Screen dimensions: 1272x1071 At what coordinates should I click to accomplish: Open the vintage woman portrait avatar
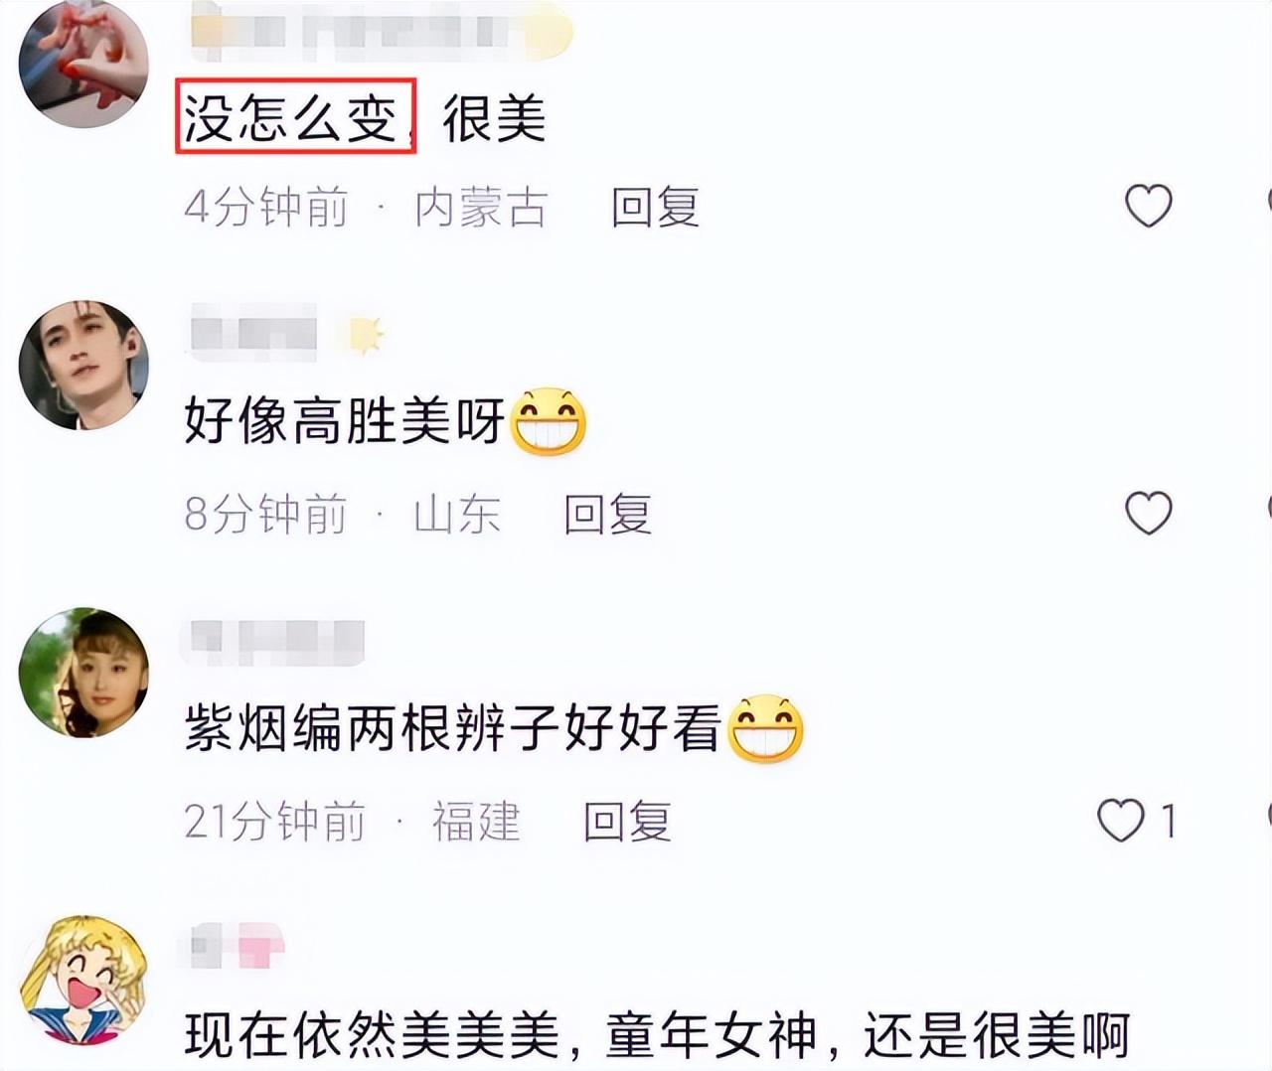83,673
